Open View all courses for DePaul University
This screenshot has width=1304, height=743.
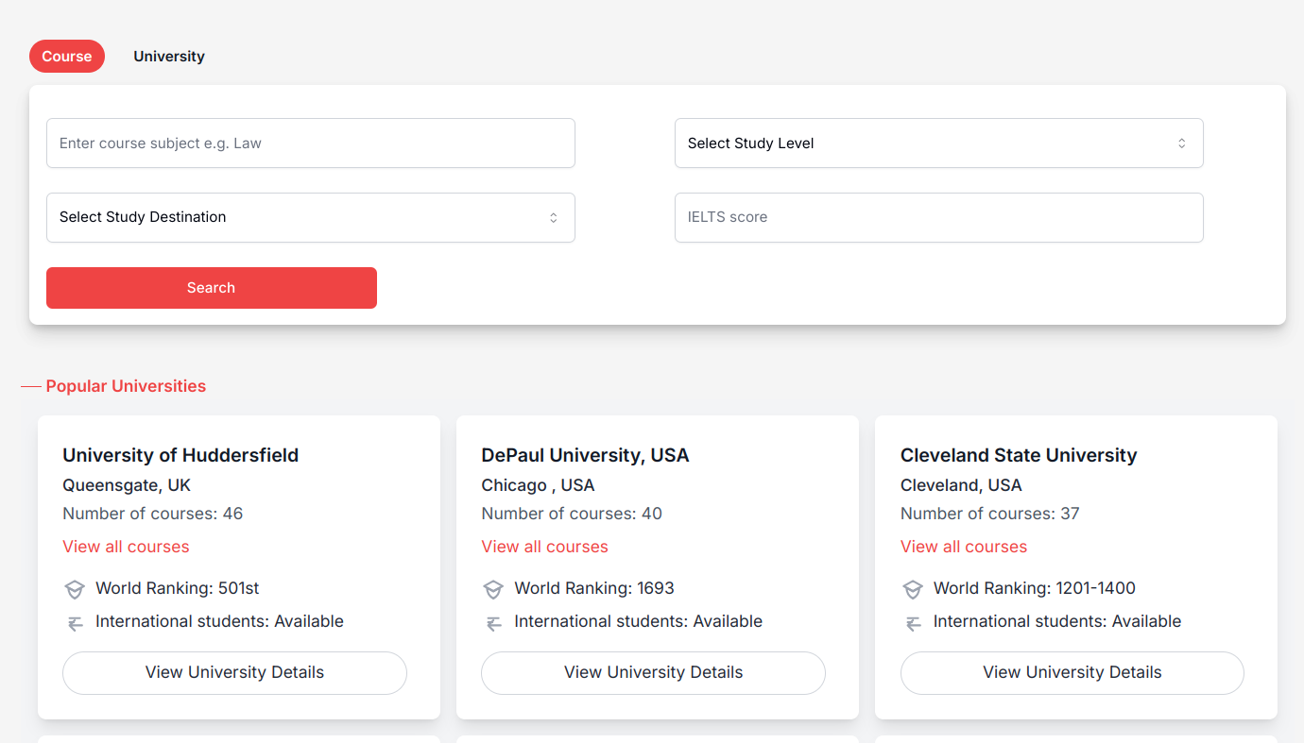click(x=544, y=546)
